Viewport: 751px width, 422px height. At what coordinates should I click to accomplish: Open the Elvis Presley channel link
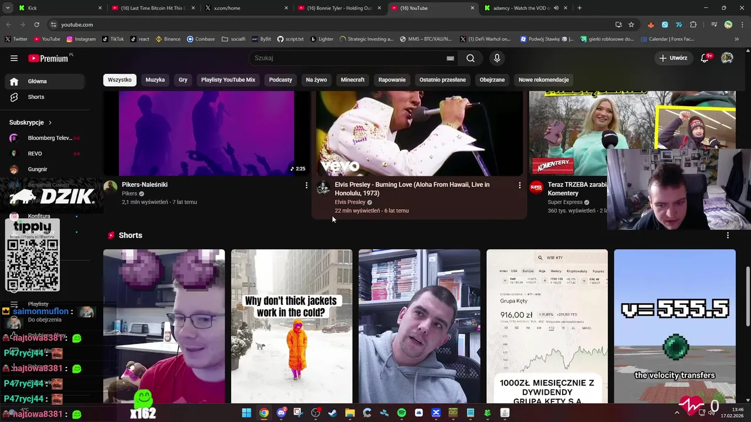pos(350,202)
